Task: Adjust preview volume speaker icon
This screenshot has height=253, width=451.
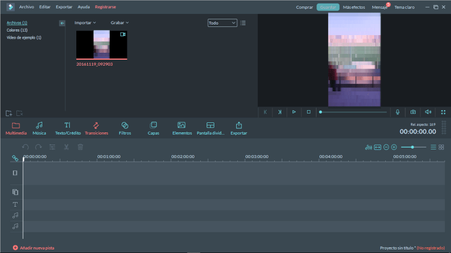Action: [x=428, y=112]
